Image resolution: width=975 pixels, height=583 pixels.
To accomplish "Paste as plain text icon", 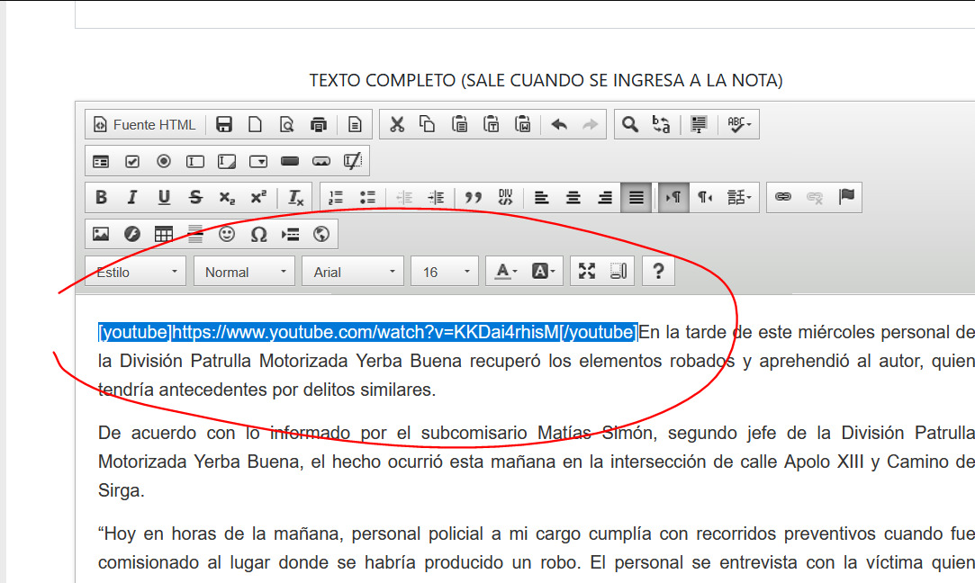I will pyautogui.click(x=492, y=124).
